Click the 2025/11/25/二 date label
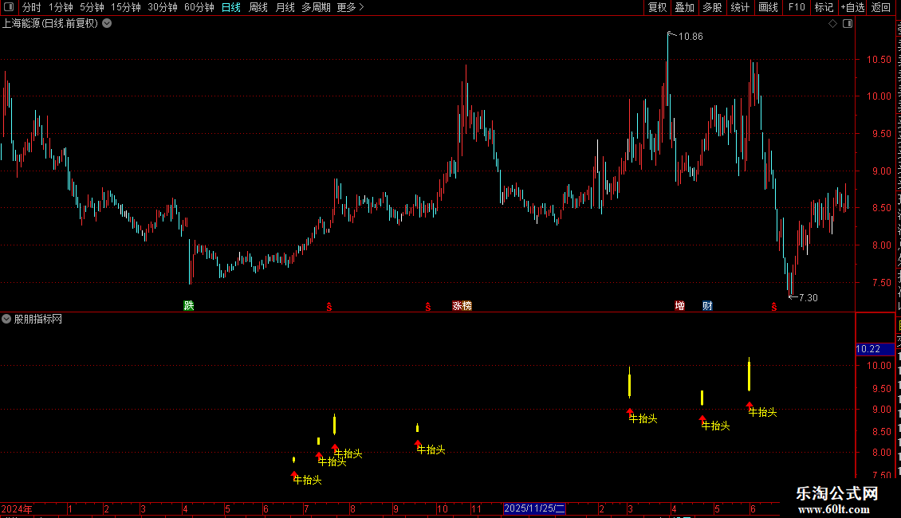Screen dimensions: 901x518 pyautogui.click(x=534, y=508)
